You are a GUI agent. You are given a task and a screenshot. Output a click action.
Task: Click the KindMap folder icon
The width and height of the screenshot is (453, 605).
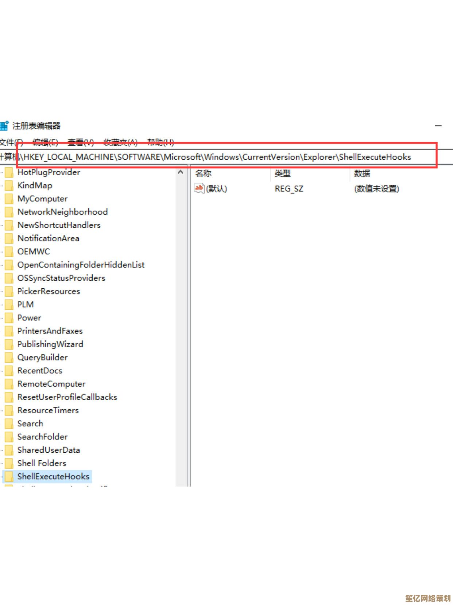point(9,185)
